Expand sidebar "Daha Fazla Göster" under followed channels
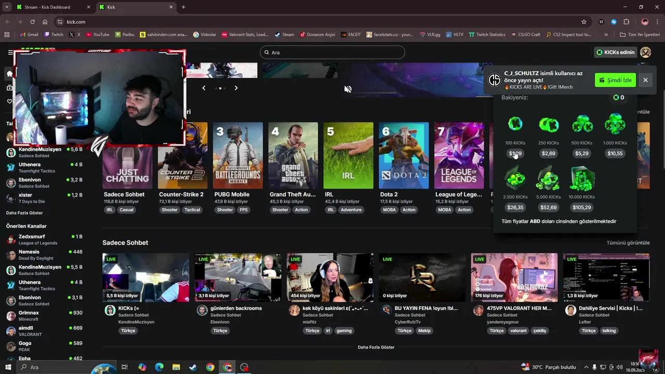The image size is (665, 374). (24, 213)
